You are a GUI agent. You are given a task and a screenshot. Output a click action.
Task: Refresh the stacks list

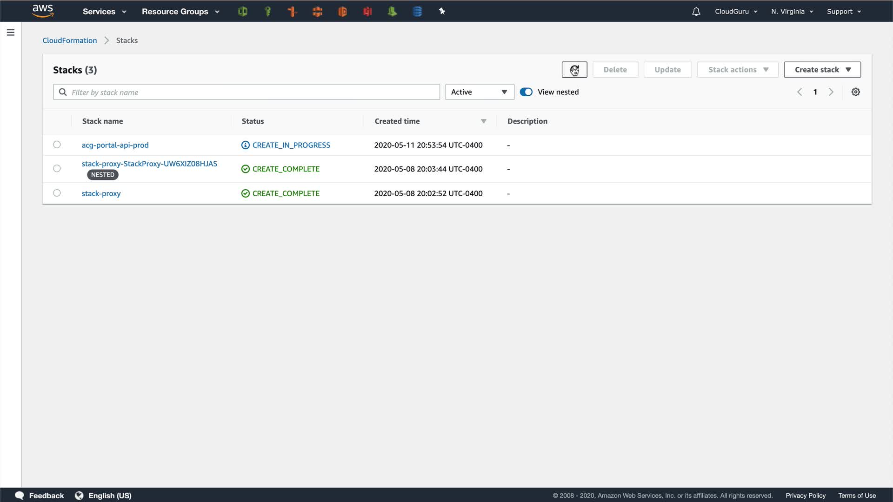(x=574, y=70)
